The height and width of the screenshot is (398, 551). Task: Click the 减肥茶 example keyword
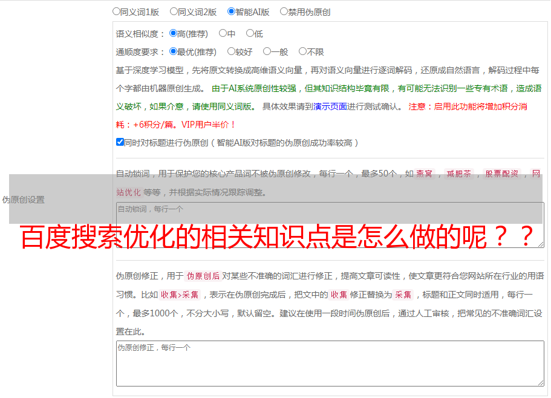(x=458, y=174)
